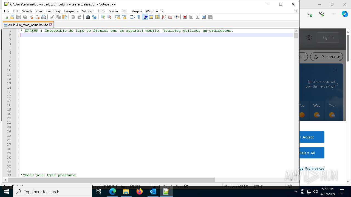This screenshot has width=351, height=197.
Task: Open the Edit menu
Action: (x=16, y=11)
